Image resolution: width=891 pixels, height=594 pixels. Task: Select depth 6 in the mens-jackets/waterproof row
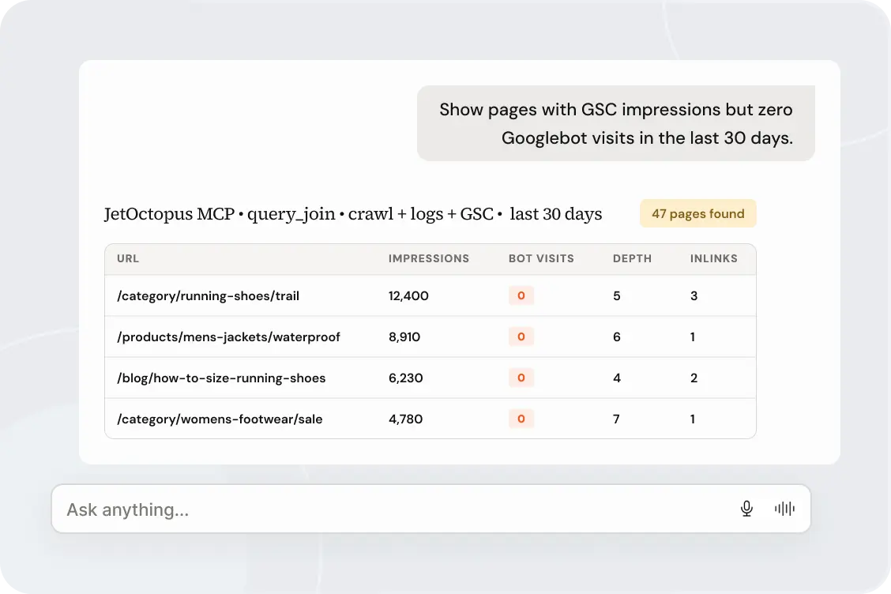tap(617, 337)
